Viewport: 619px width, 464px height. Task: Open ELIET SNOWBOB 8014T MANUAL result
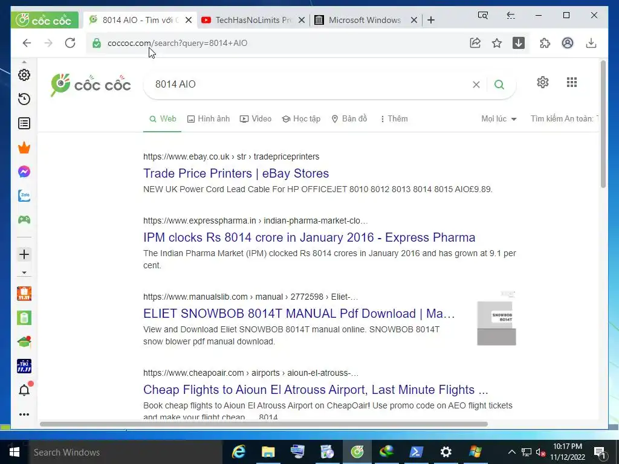tap(299, 314)
